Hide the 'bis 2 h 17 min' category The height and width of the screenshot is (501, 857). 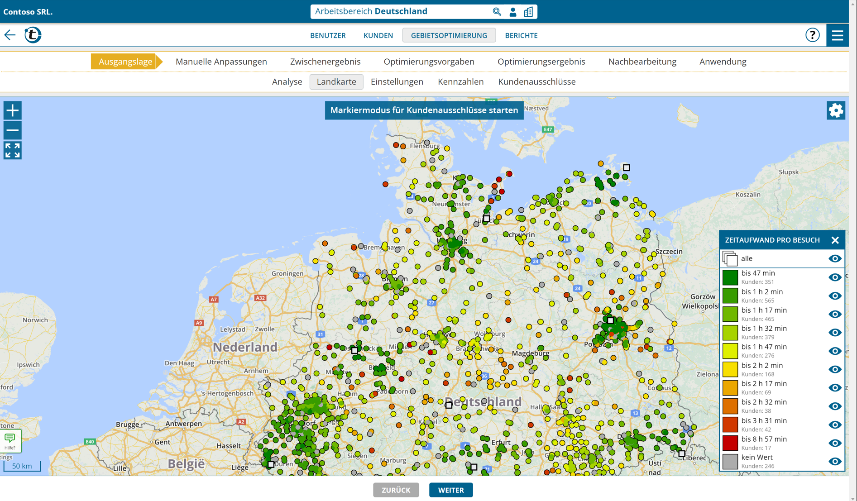[835, 387]
